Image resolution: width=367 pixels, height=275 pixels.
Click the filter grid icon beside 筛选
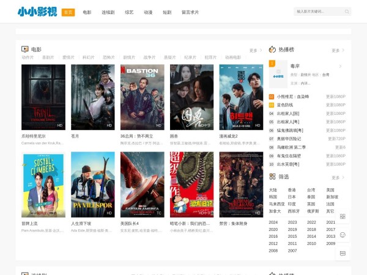tap(272, 177)
